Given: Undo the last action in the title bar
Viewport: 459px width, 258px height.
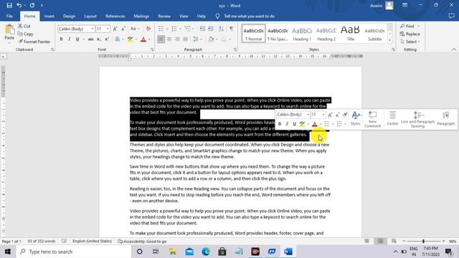Looking at the screenshot, I should coord(19,5).
